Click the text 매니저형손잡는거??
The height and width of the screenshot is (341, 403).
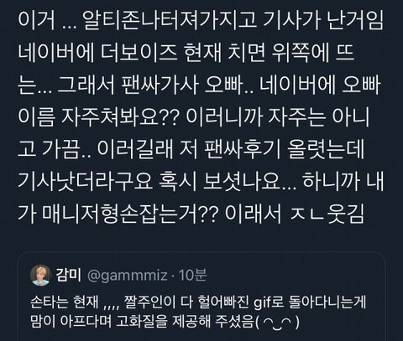click(x=129, y=214)
